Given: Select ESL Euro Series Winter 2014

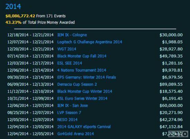Looking at the screenshot, I should pos(82,98).
